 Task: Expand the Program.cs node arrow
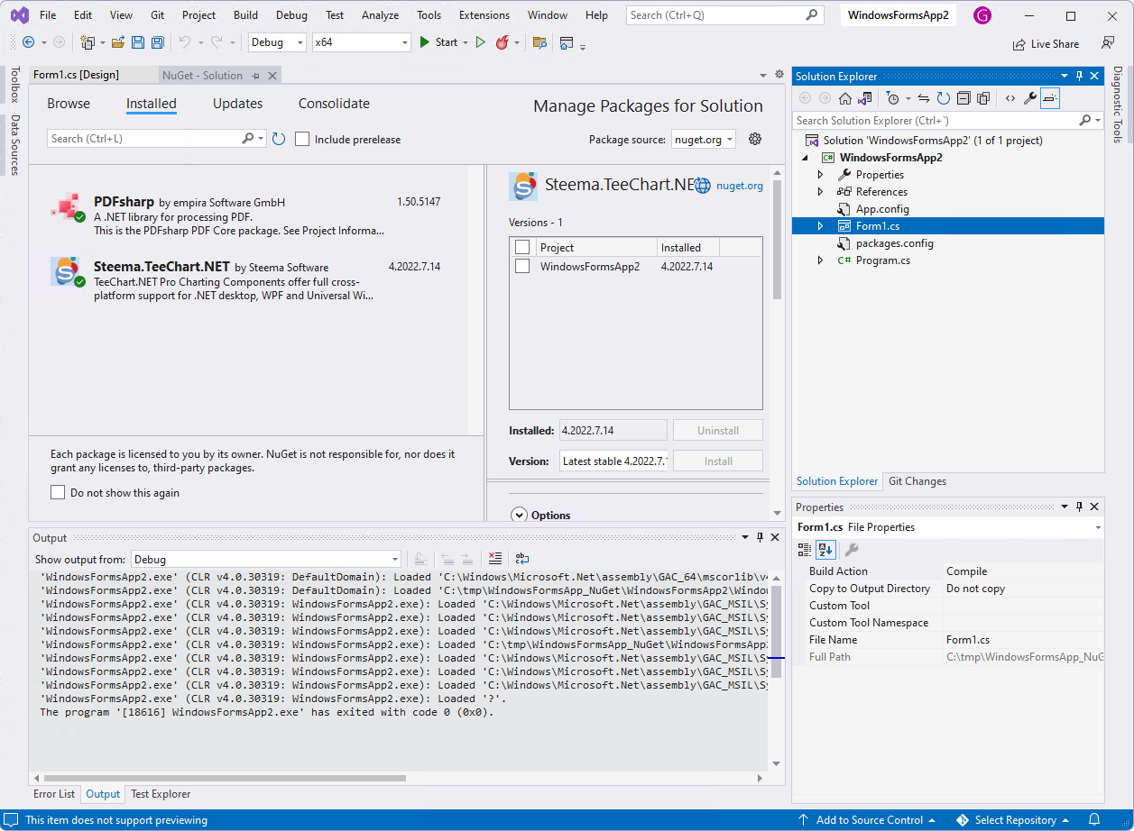pos(820,260)
